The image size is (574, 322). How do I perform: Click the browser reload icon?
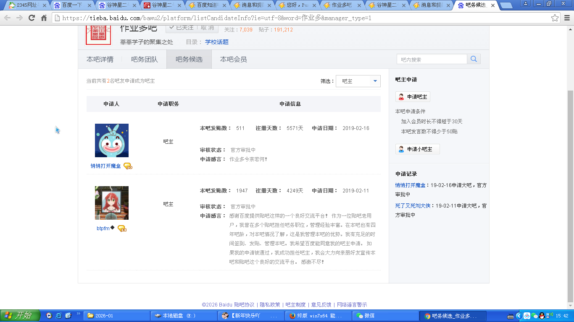[x=32, y=18]
